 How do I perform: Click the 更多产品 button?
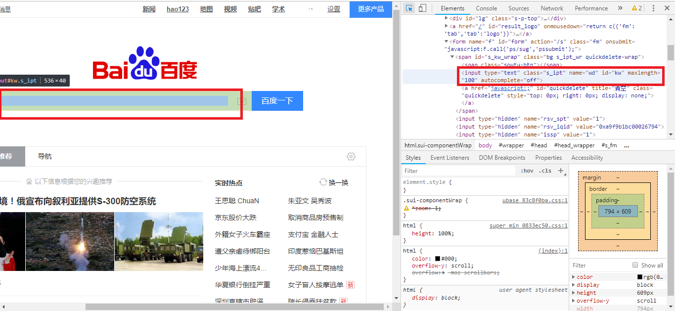(x=371, y=9)
